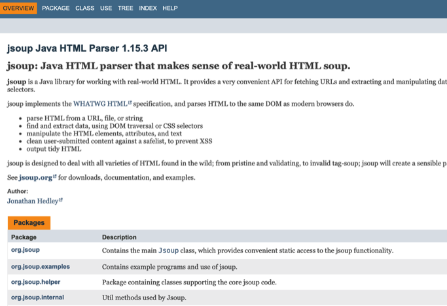Screen dimensions: 447x306
Task: Open the CLASS navigation link
Action: 84,8
